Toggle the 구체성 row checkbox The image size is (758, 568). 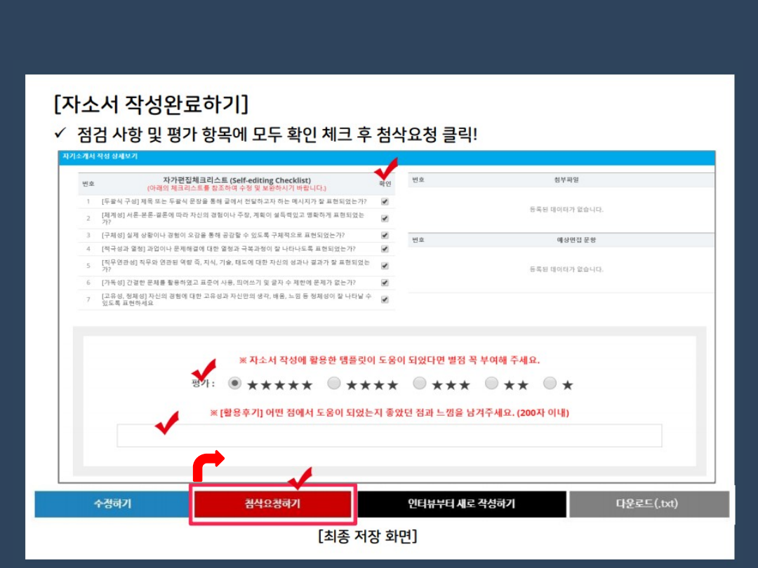385,235
